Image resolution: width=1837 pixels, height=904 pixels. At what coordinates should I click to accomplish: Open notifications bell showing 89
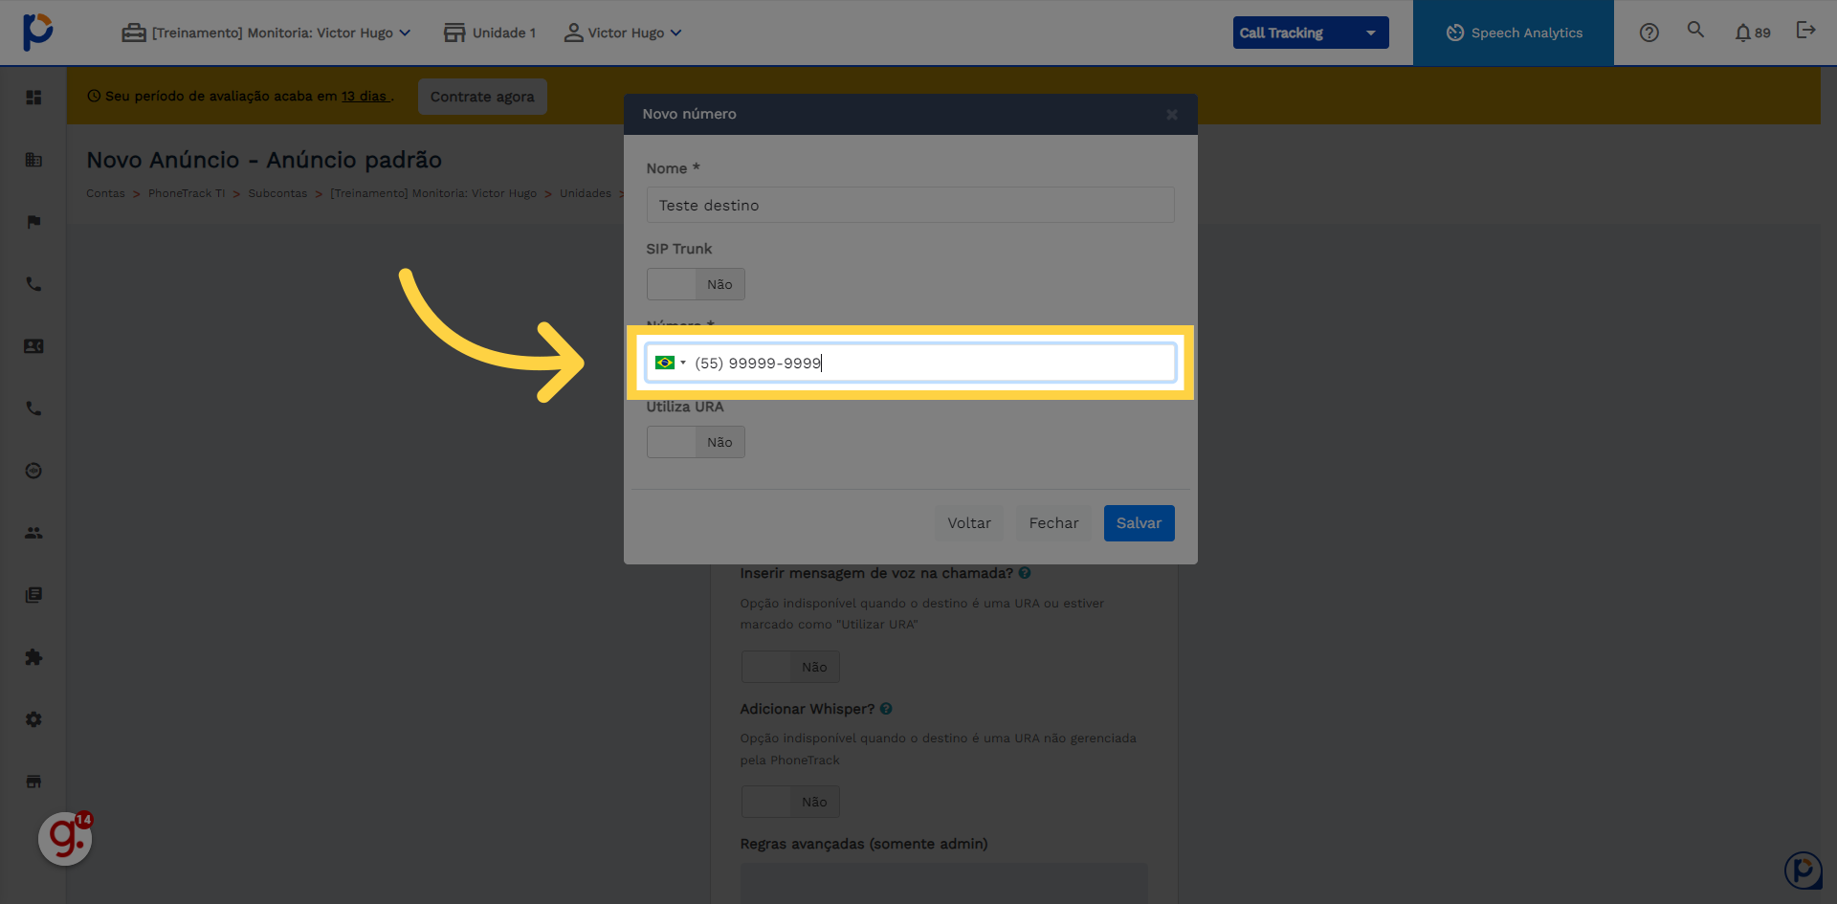[x=1752, y=33]
